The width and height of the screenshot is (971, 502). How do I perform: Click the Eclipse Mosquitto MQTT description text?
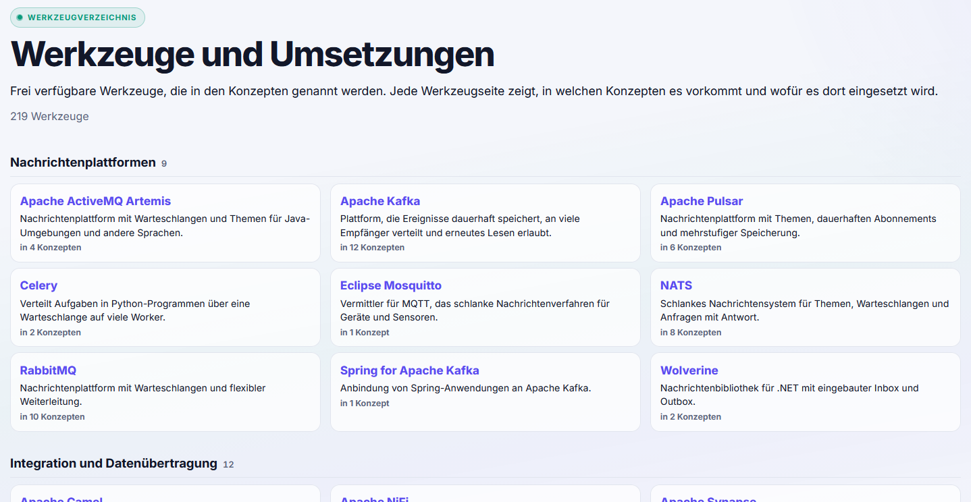475,310
